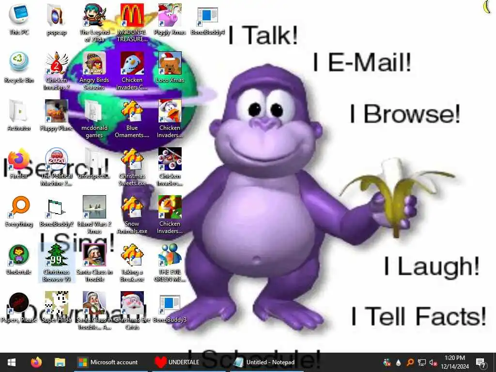This screenshot has height=372, width=496.
Task: Open Undertale desktop shortcut
Action: click(19, 260)
